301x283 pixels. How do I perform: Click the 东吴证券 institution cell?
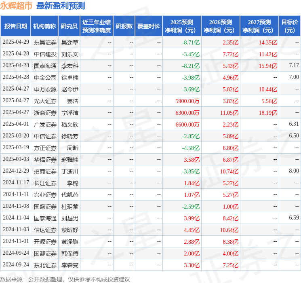coord(45,42)
